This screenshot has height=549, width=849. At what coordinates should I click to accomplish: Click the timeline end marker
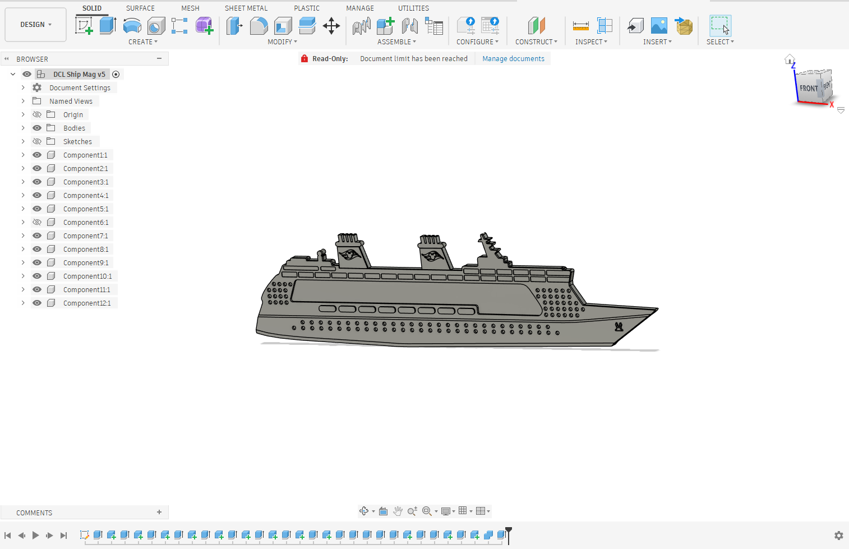tap(509, 532)
